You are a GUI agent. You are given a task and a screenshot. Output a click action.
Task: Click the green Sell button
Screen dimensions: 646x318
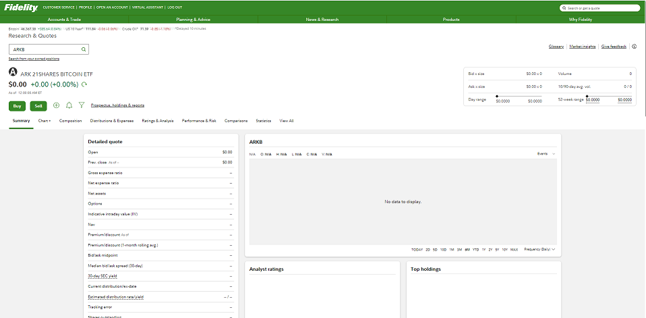38,106
